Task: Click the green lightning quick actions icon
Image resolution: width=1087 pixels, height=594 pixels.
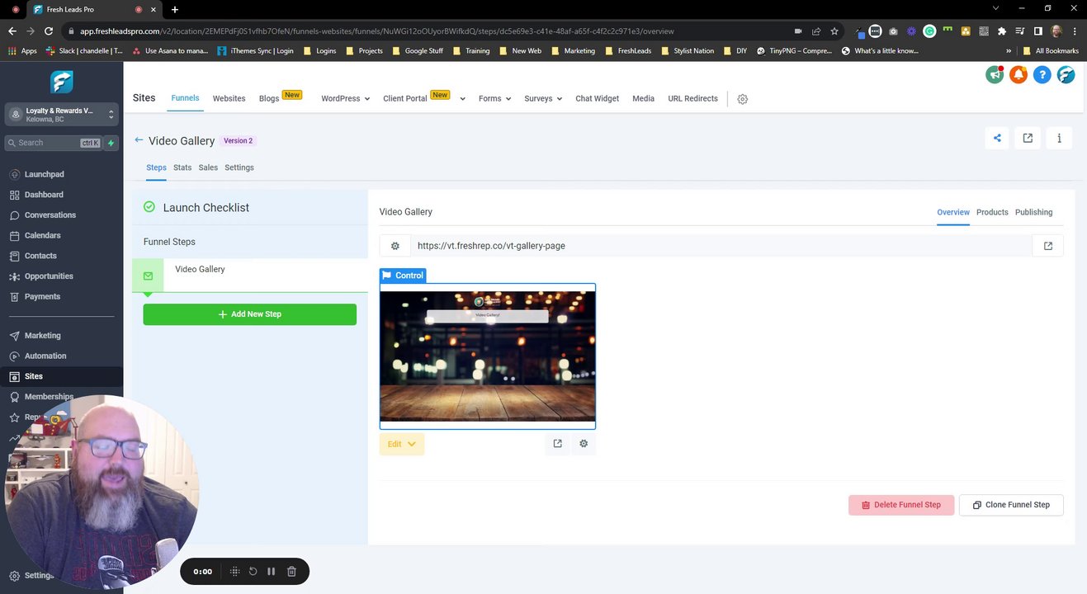Action: coord(111,143)
